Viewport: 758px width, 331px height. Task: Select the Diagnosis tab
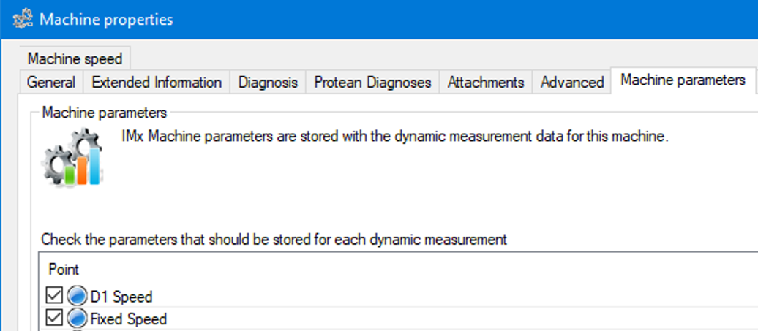coord(268,83)
